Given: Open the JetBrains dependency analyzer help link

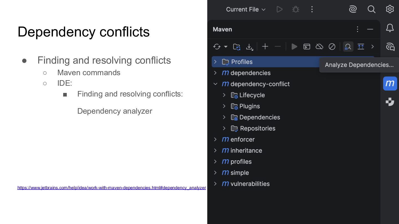Looking at the screenshot, I should [x=111, y=188].
